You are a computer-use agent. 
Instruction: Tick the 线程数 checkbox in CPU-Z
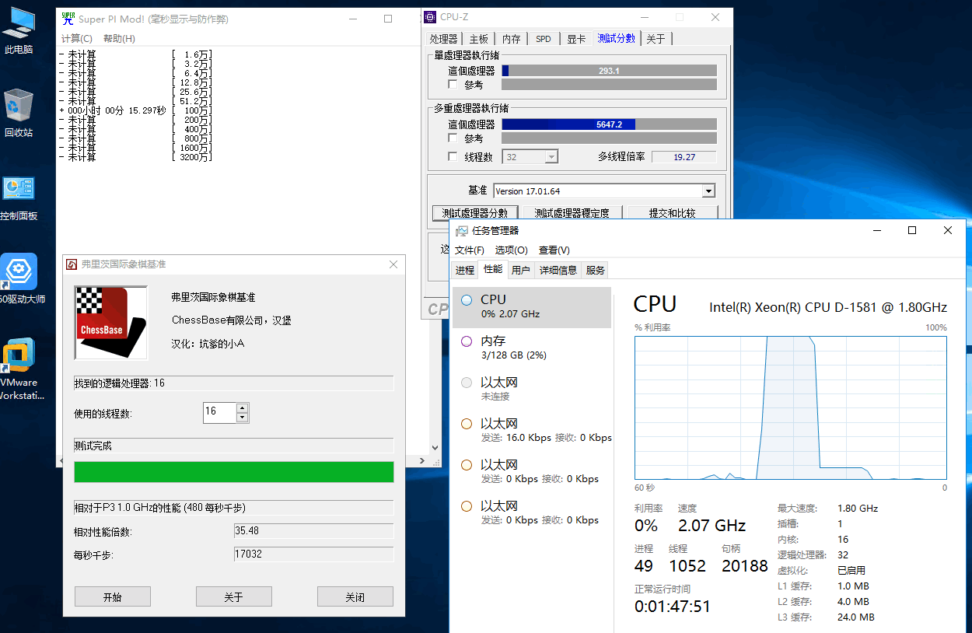coord(453,157)
